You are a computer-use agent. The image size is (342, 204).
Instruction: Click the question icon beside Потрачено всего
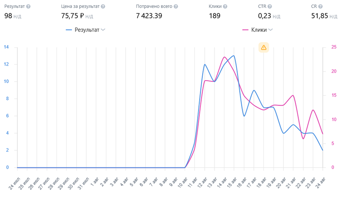(175, 6)
